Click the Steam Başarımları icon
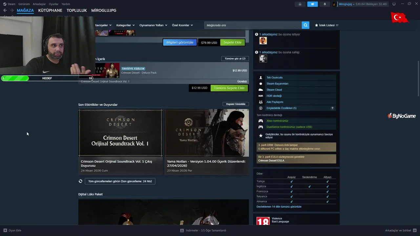This screenshot has height=236, width=420. pyautogui.click(x=261, y=84)
